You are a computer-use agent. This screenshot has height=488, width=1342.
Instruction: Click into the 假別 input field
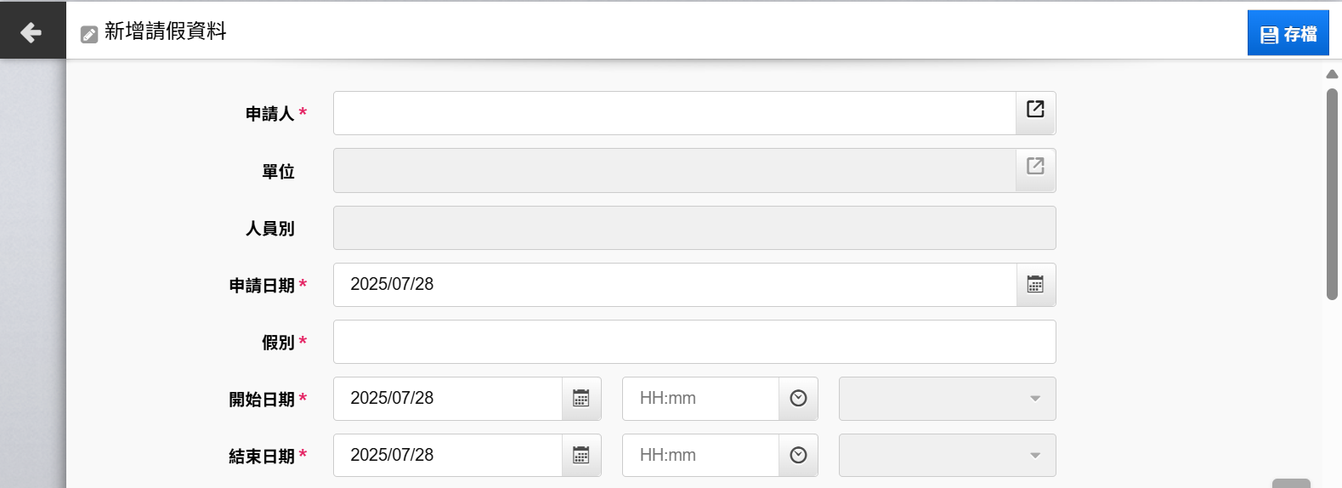694,342
